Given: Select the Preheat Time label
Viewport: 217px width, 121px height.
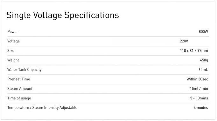Looking at the screenshot, I should pyautogui.click(x=18, y=79).
